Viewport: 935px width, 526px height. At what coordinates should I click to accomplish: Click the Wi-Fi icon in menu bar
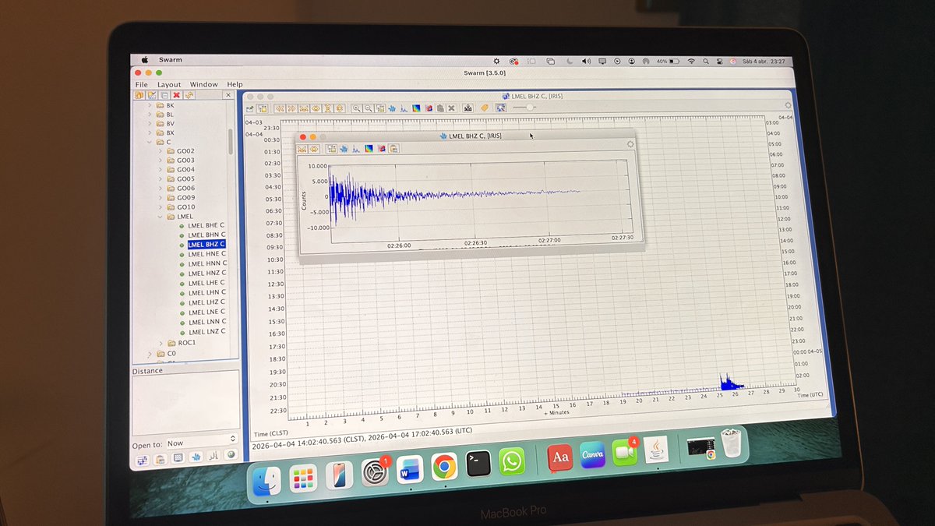(690, 61)
